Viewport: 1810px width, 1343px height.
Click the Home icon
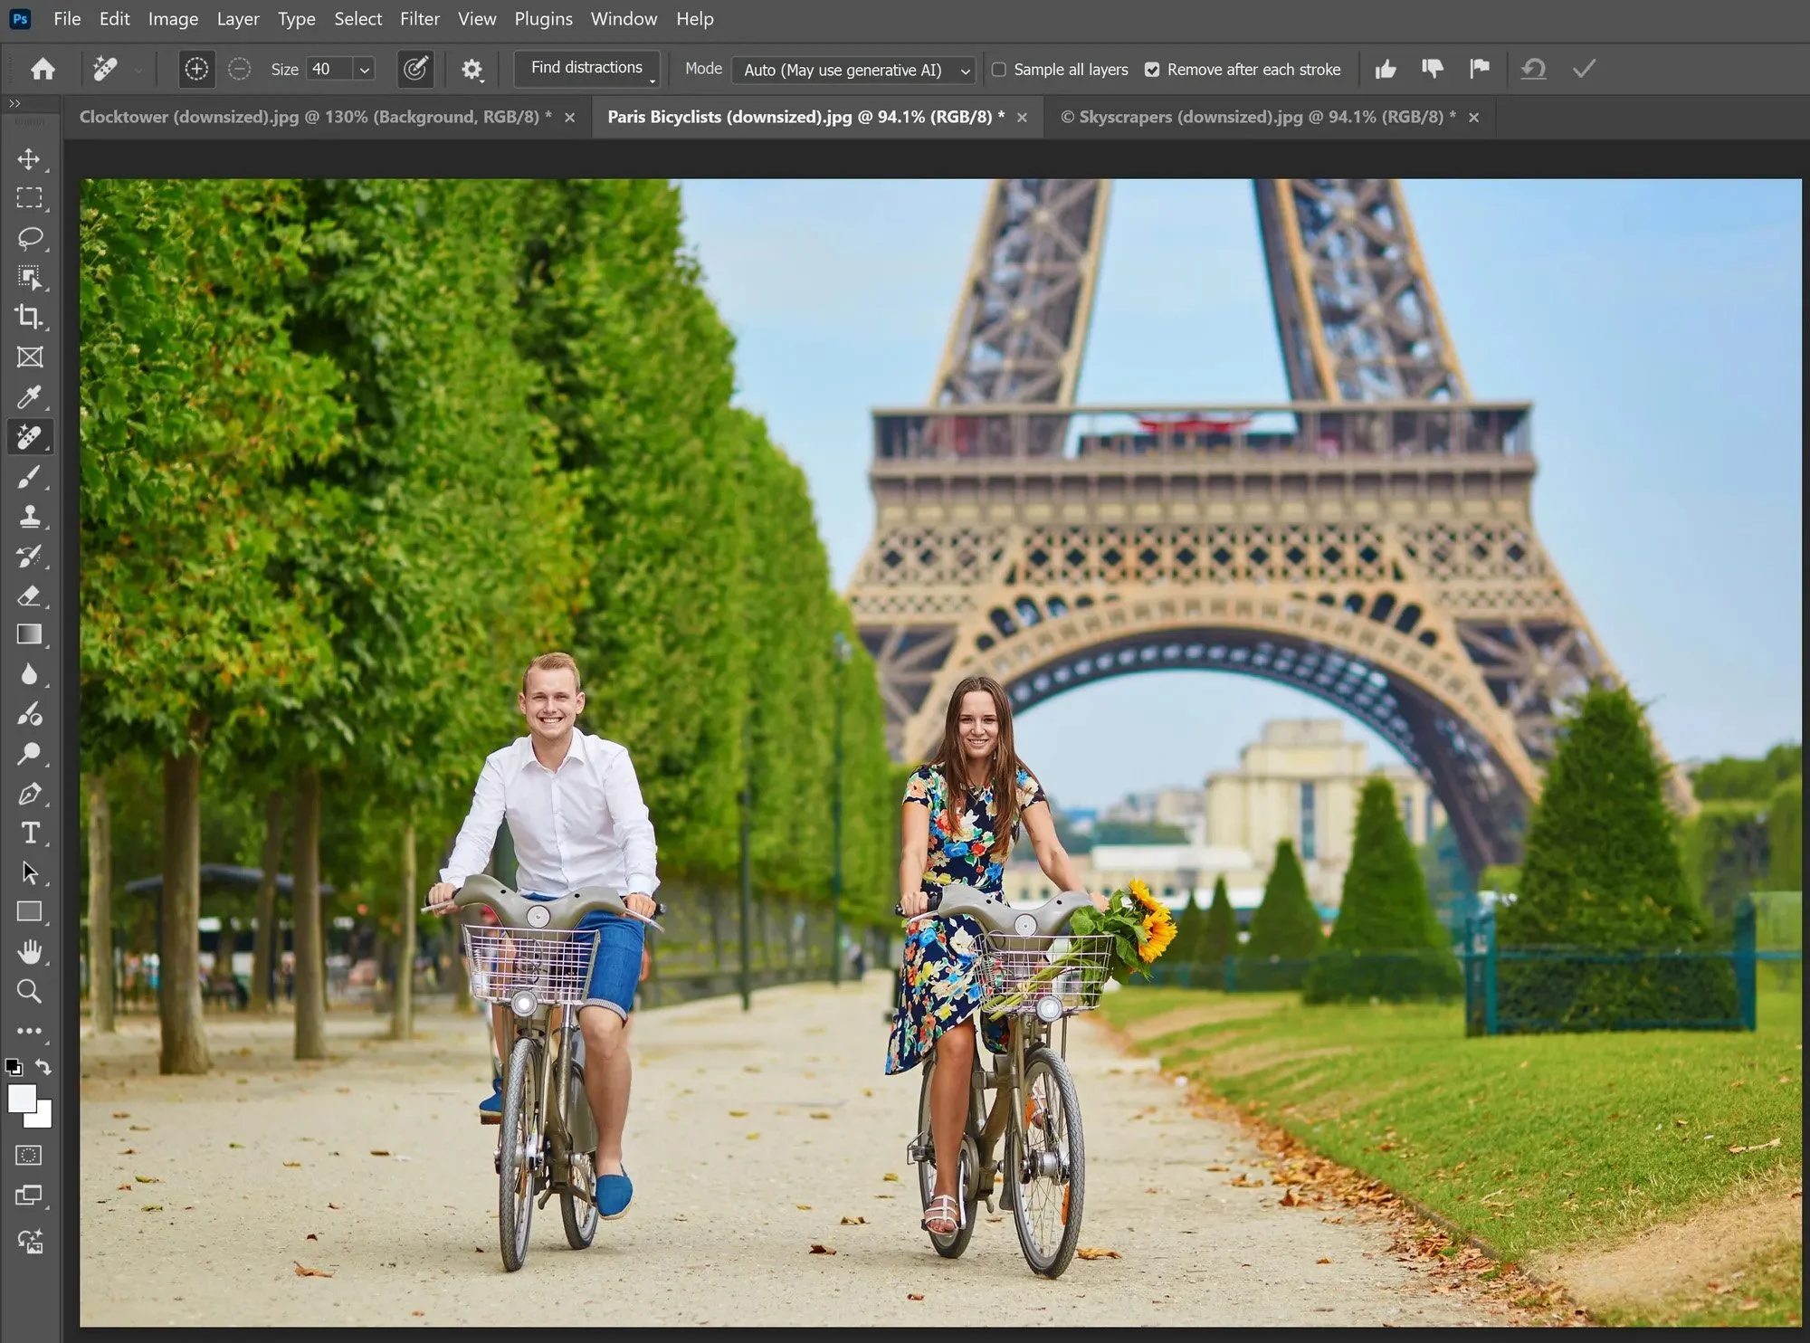tap(43, 69)
